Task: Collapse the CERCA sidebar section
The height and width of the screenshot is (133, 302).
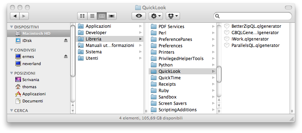Action: 11,111
